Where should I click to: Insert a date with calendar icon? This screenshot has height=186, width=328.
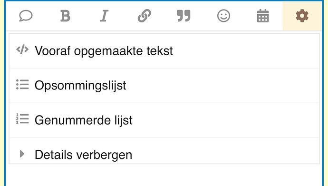point(263,16)
